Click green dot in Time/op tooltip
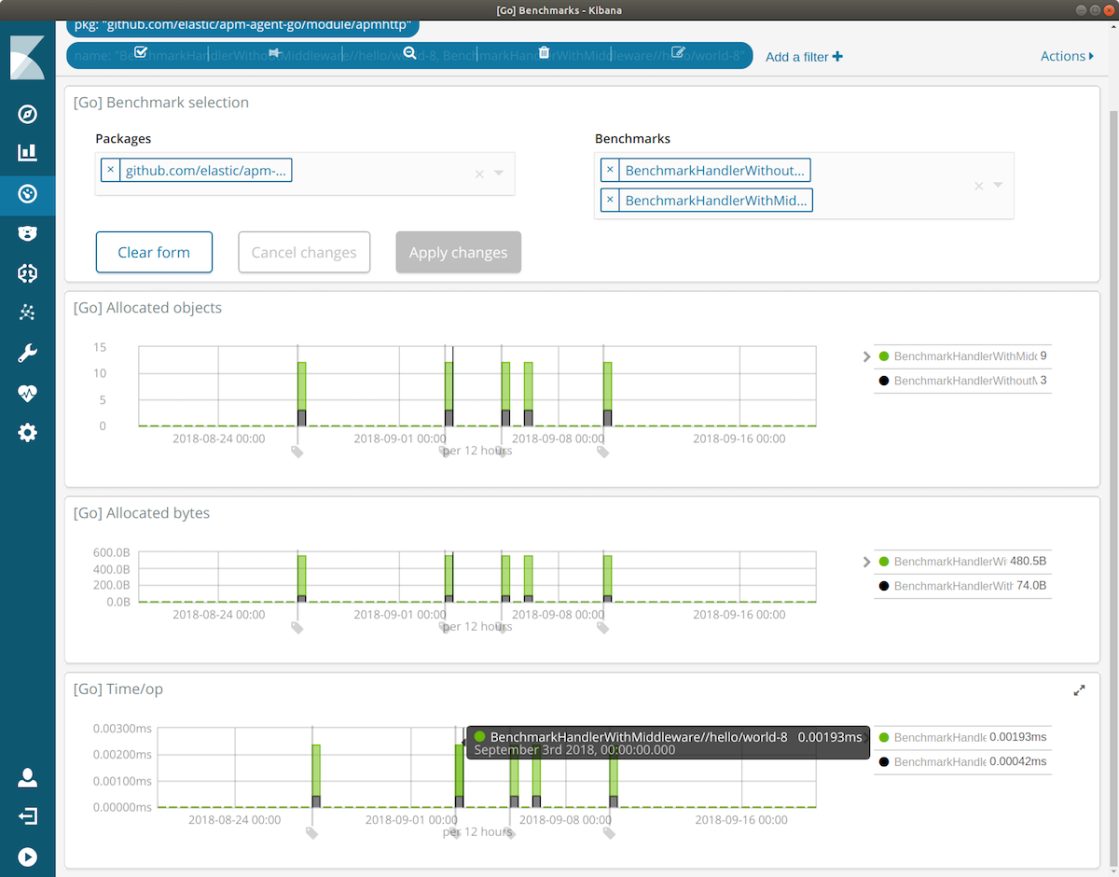 479,737
